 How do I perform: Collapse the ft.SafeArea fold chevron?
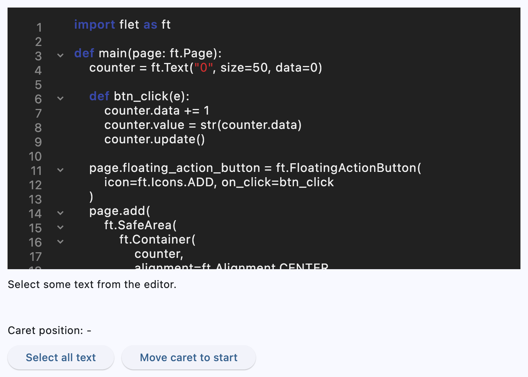click(x=60, y=227)
